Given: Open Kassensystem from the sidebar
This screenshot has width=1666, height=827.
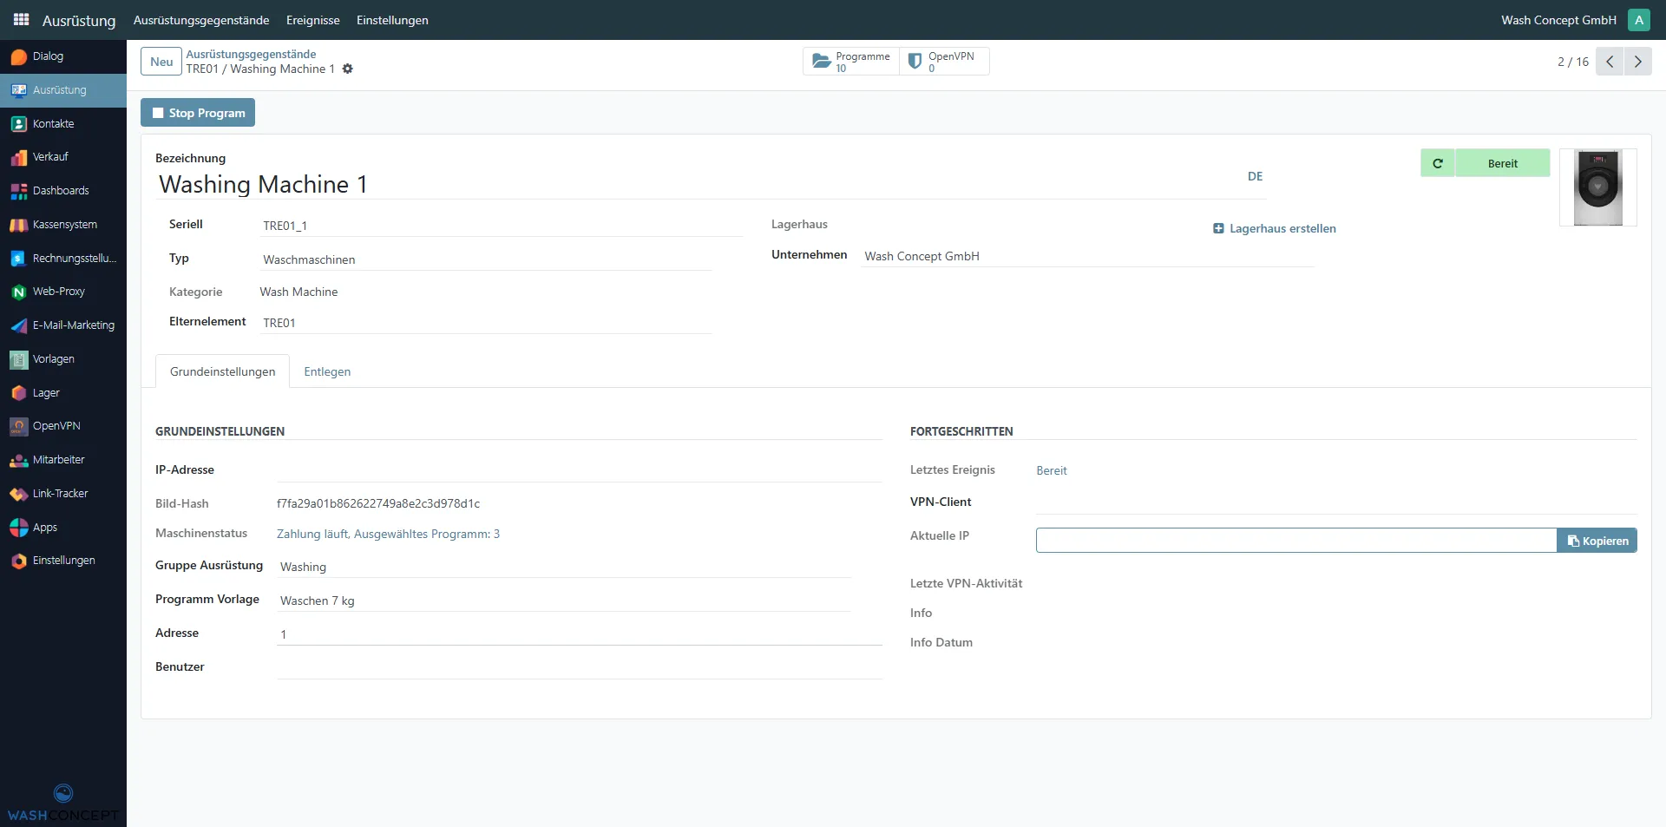Looking at the screenshot, I should pos(64,225).
